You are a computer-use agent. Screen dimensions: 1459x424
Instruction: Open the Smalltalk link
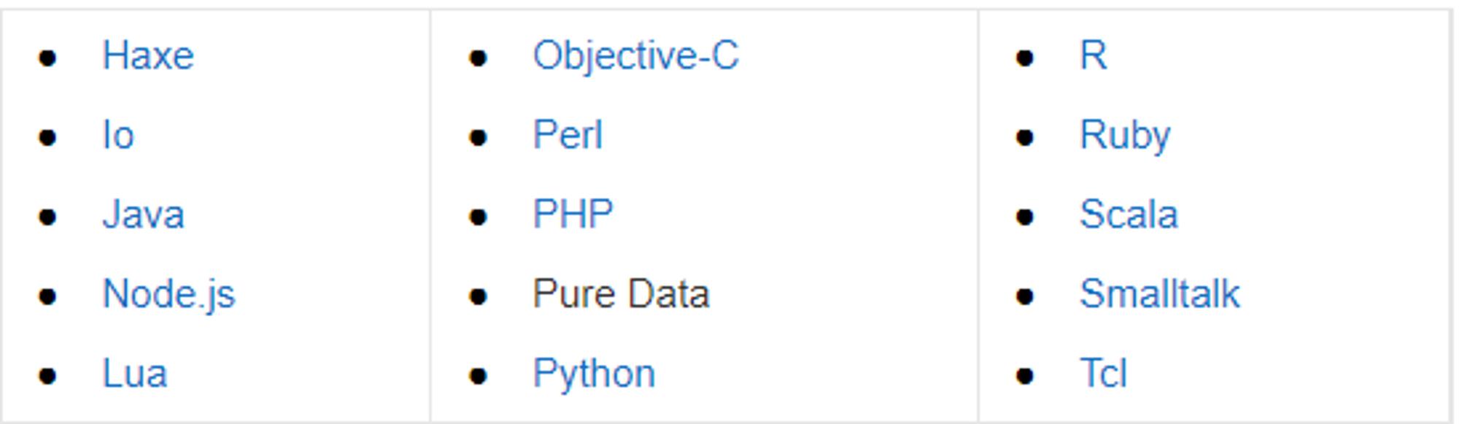(x=1159, y=294)
